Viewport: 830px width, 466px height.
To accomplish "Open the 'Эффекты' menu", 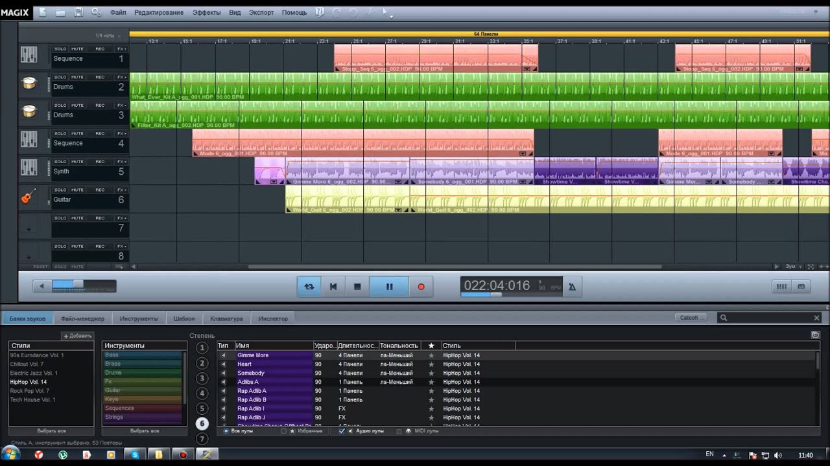I will click(206, 12).
